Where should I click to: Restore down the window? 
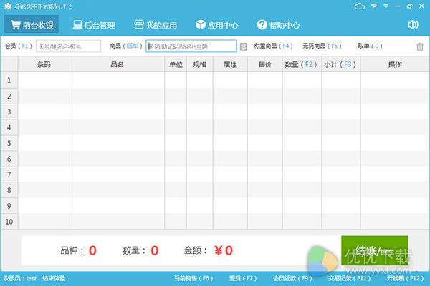tap(410, 6)
